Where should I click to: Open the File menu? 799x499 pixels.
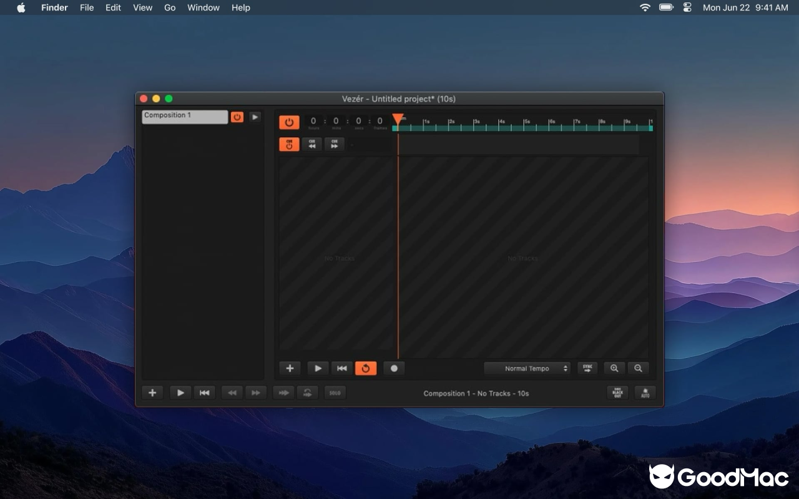click(x=87, y=7)
